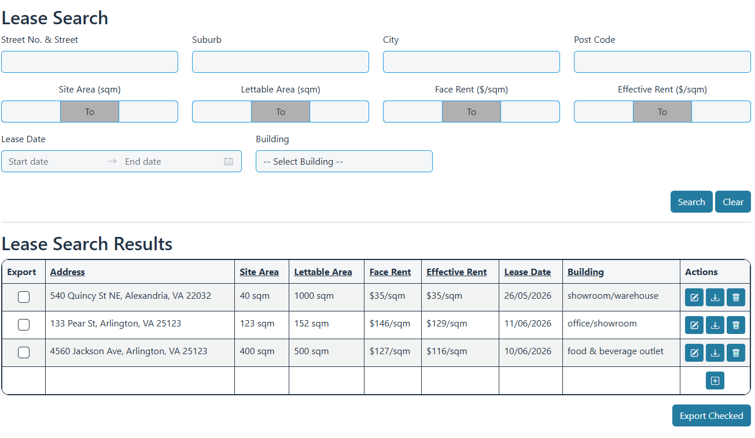Focus the Post Code input field

tap(662, 62)
